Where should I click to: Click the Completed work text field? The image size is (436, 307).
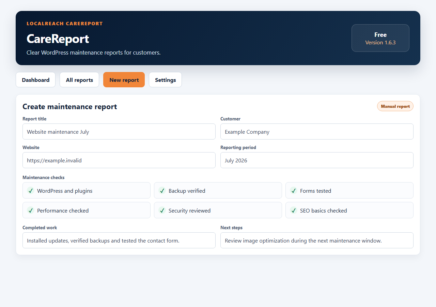click(x=119, y=240)
